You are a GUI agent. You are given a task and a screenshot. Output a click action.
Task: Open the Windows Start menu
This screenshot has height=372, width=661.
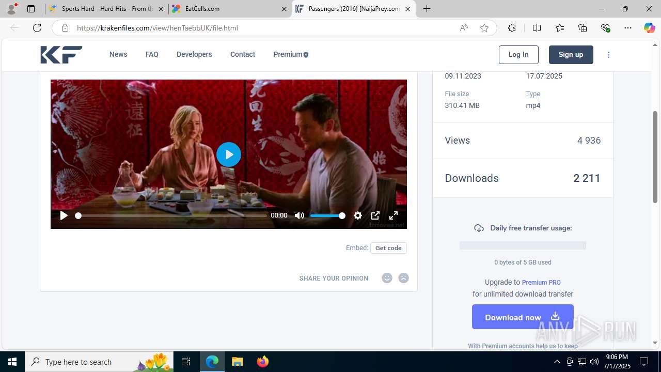(12, 362)
